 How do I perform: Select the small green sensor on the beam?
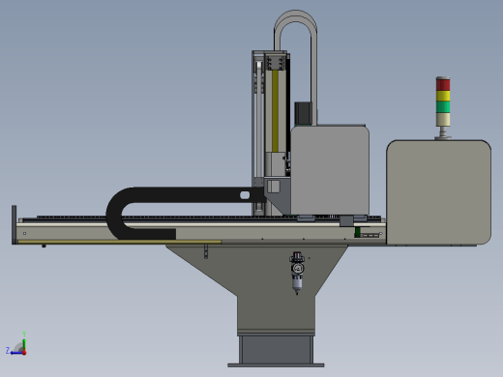pyautogui.click(x=357, y=232)
